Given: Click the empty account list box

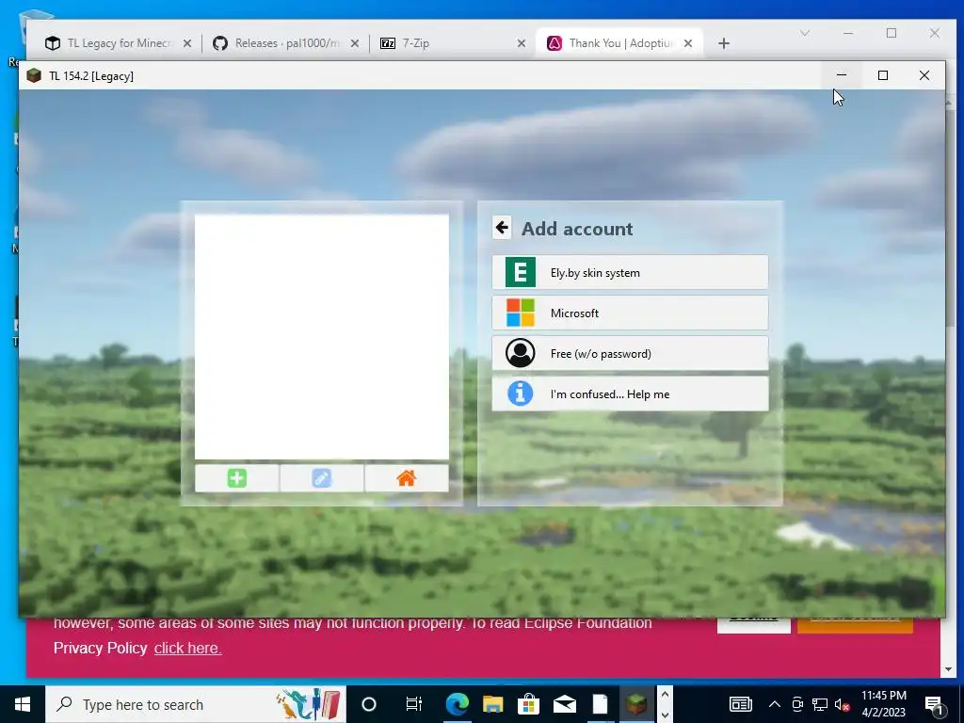Looking at the screenshot, I should [x=322, y=337].
